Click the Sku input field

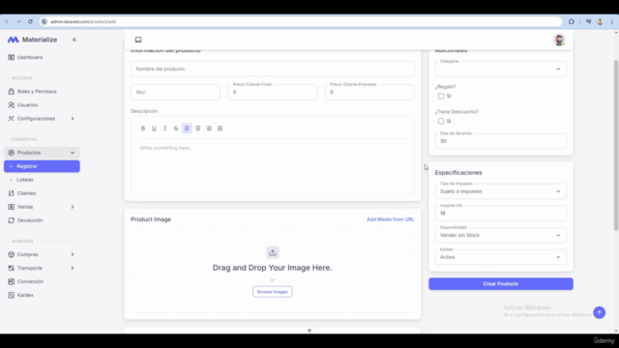pyautogui.click(x=175, y=92)
